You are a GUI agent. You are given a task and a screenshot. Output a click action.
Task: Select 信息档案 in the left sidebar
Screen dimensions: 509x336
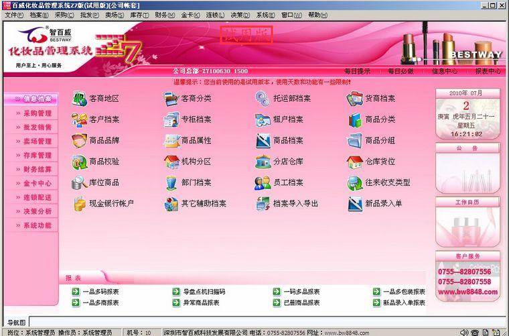[31, 99]
